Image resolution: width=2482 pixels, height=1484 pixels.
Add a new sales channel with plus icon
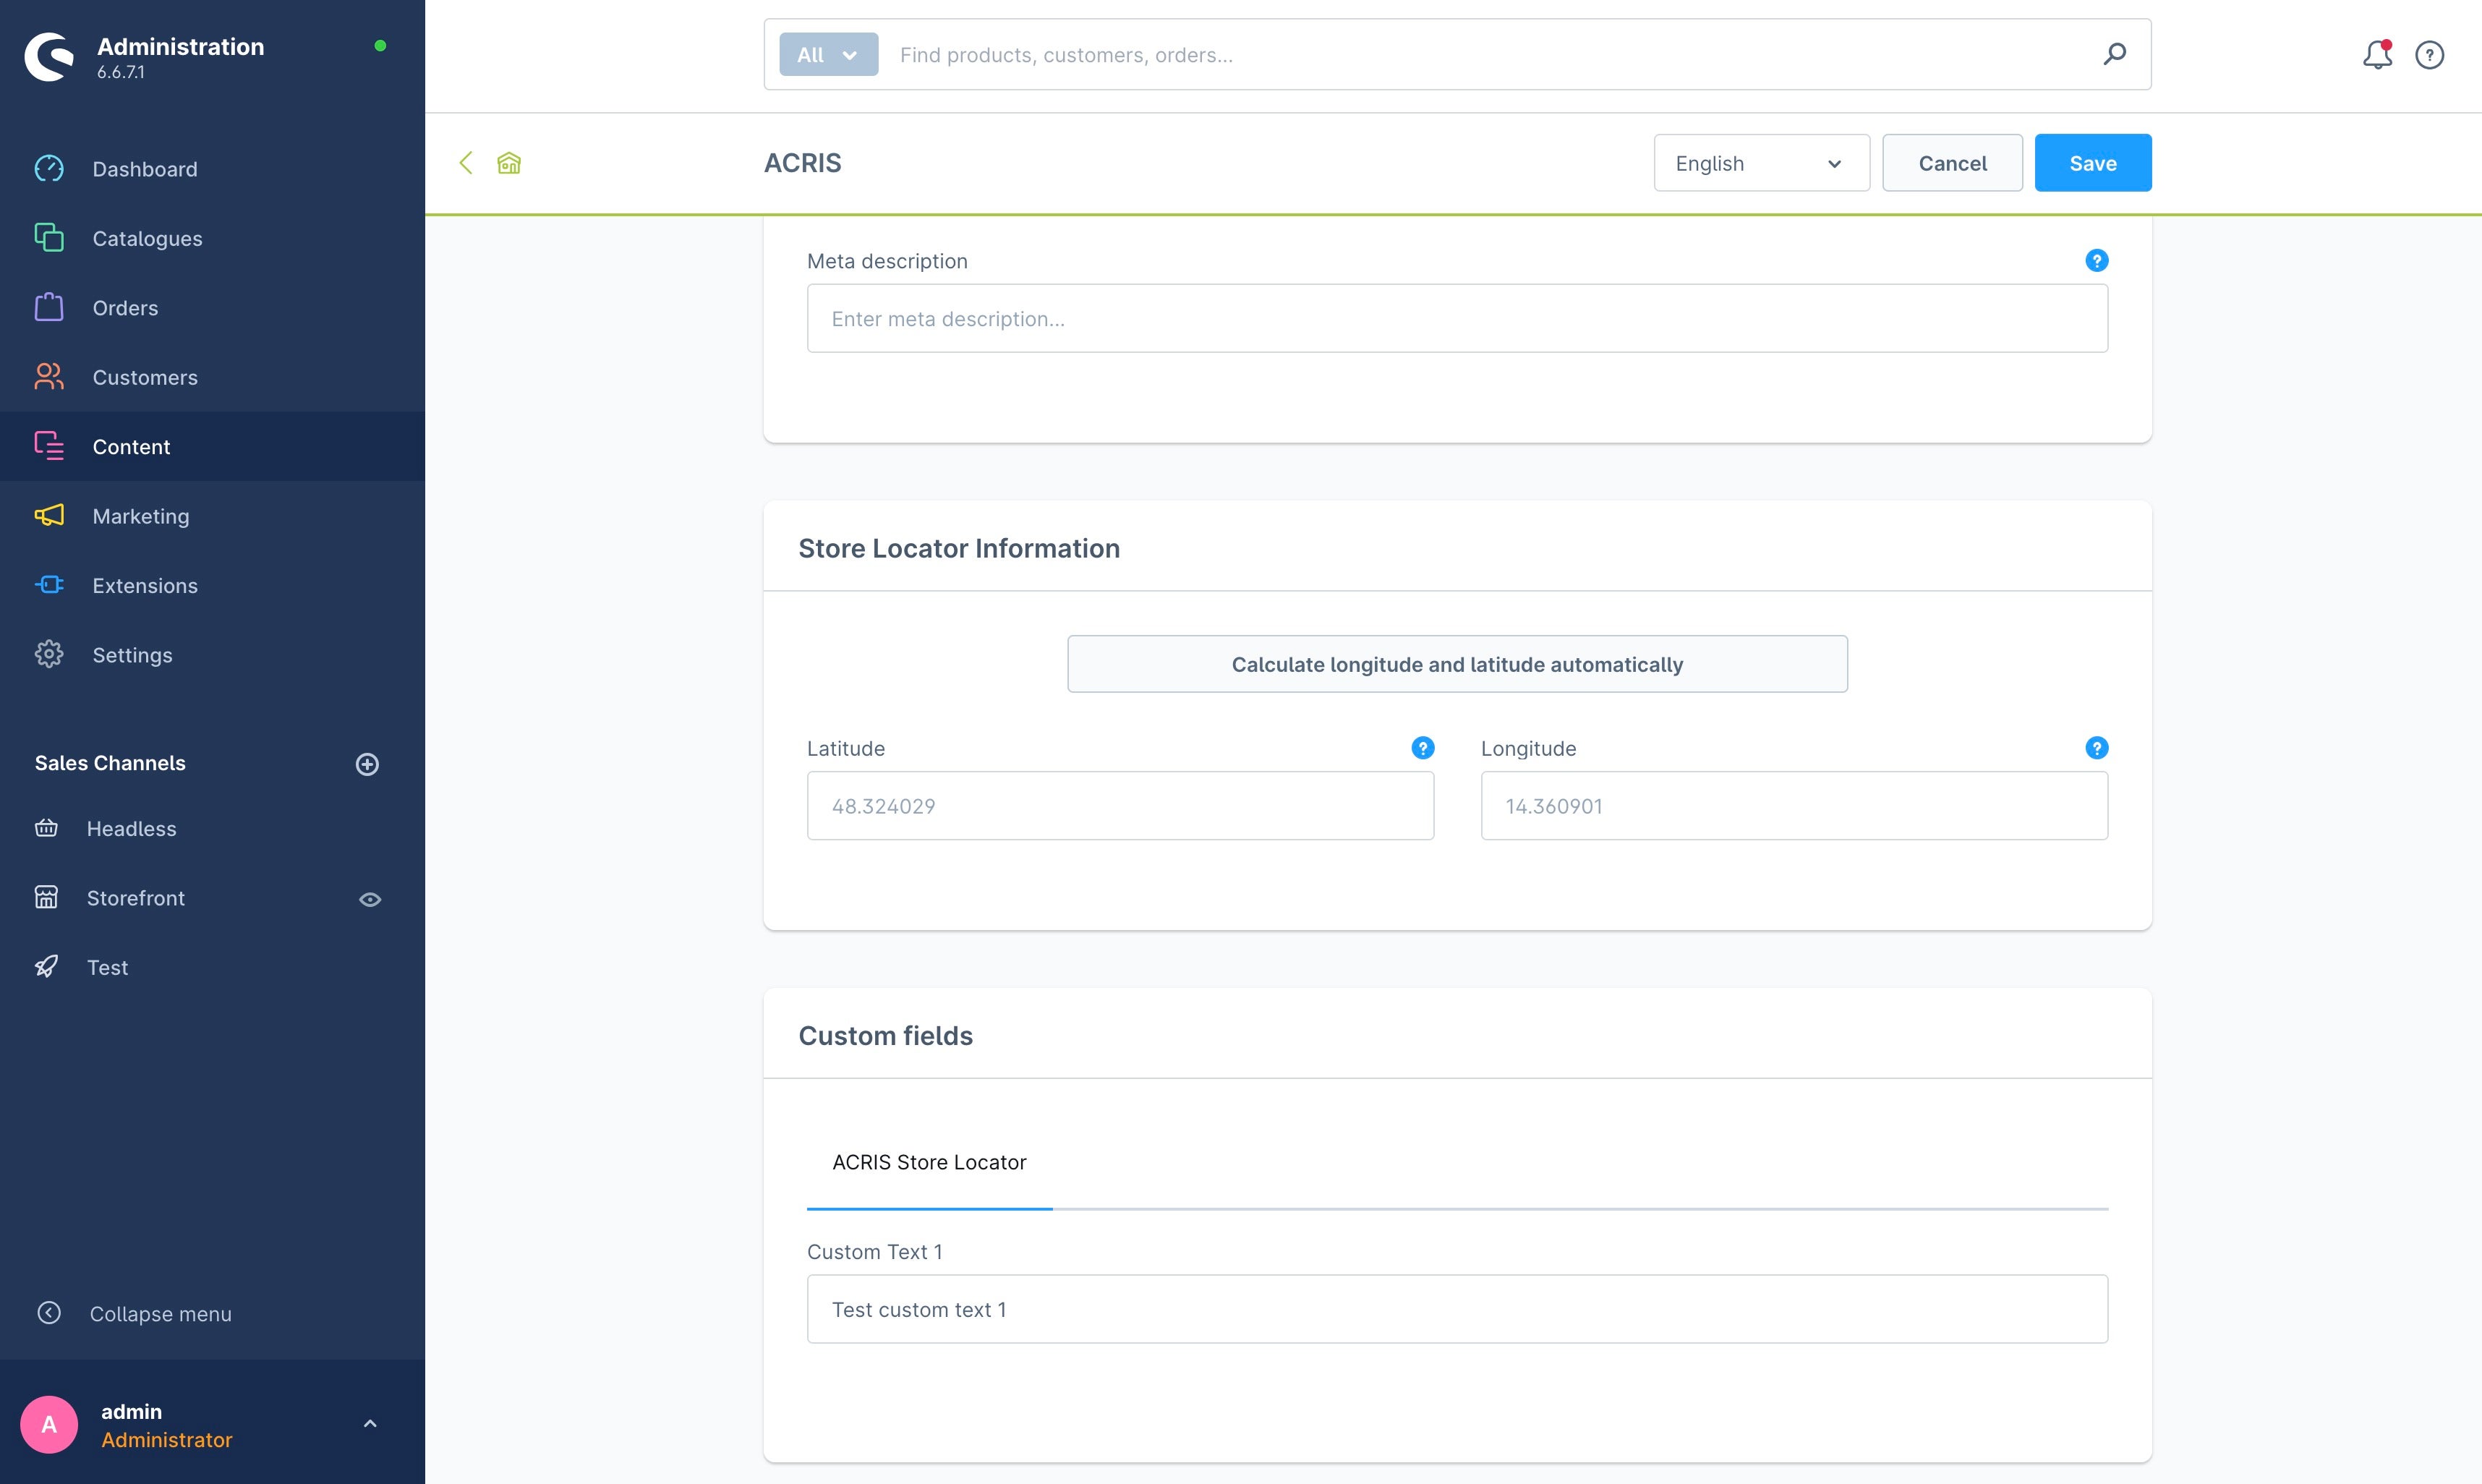click(367, 764)
